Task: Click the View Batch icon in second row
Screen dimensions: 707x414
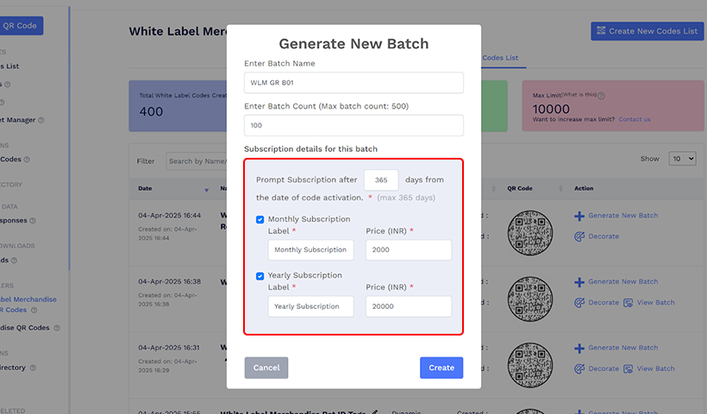Action: (x=629, y=303)
